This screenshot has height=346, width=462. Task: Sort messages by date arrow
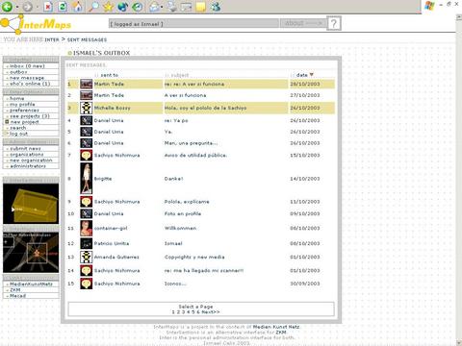311,75
